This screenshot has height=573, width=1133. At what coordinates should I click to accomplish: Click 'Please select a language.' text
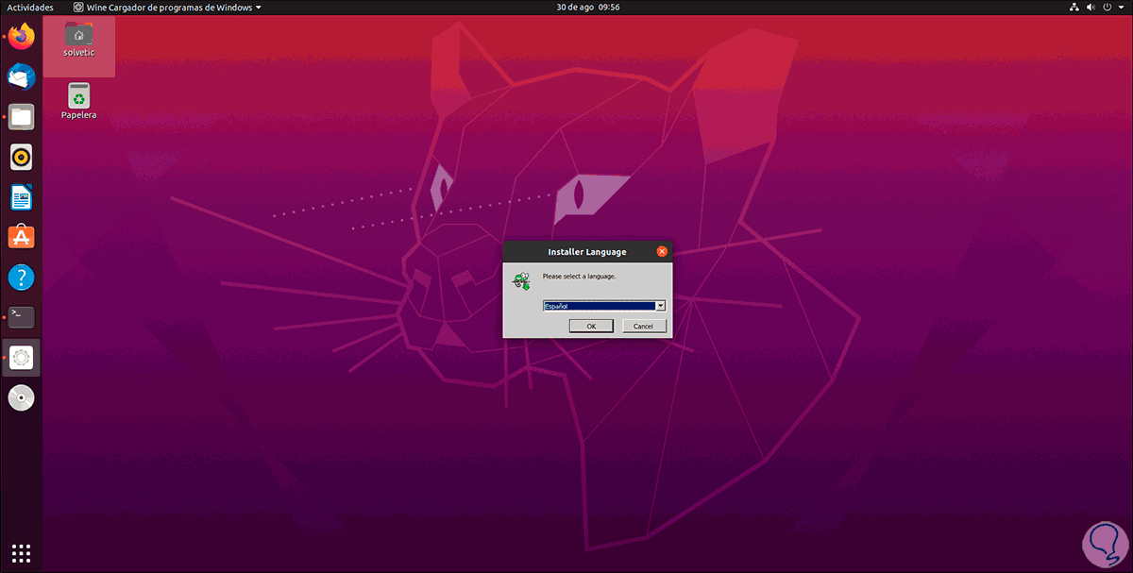tap(579, 277)
